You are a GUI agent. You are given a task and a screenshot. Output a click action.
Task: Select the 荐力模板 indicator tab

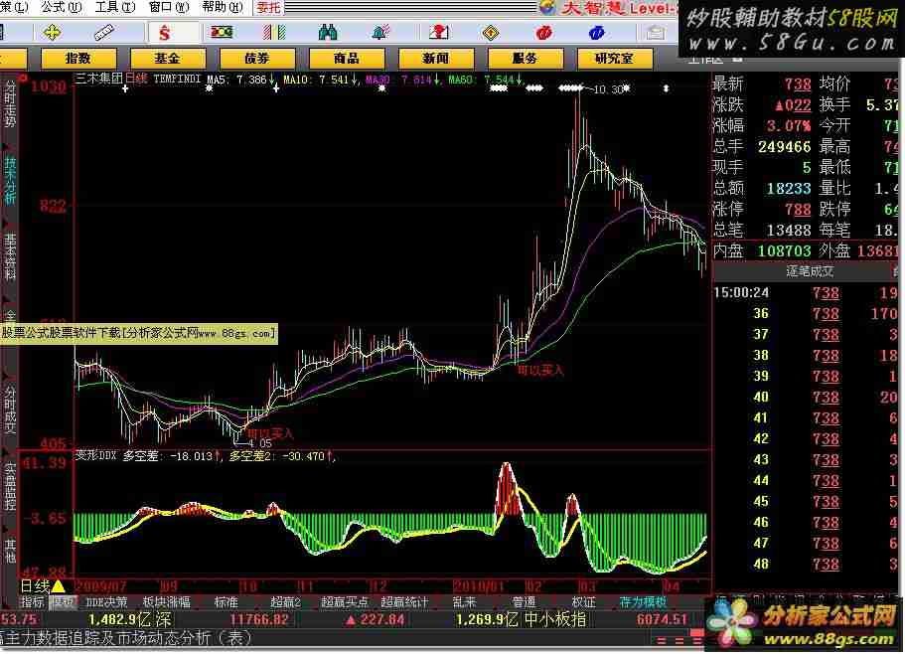(643, 602)
